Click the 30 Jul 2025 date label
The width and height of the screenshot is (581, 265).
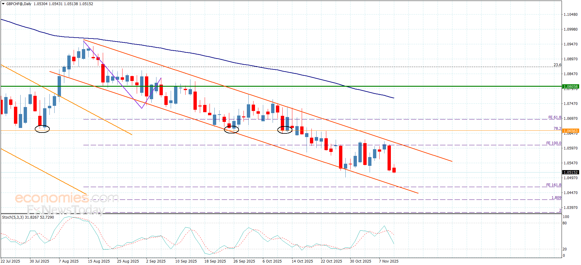(39, 261)
